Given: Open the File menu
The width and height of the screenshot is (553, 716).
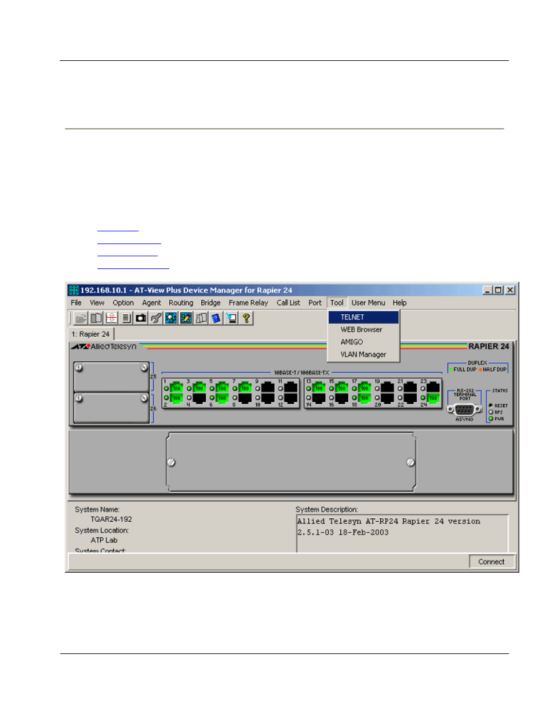Looking at the screenshot, I should click(76, 303).
